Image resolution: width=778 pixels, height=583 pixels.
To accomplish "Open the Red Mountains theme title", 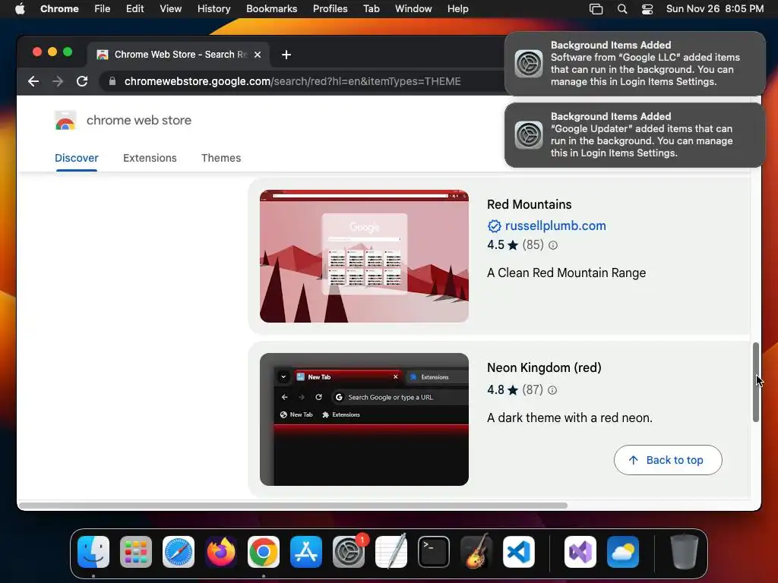I will tap(529, 205).
